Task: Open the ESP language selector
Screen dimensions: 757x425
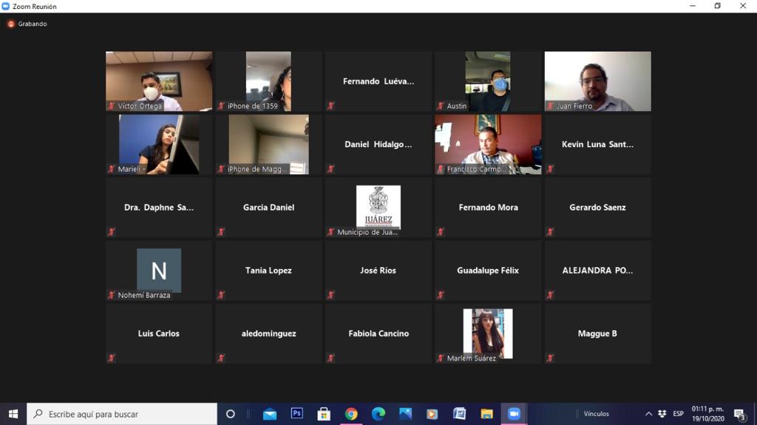Action: click(678, 414)
